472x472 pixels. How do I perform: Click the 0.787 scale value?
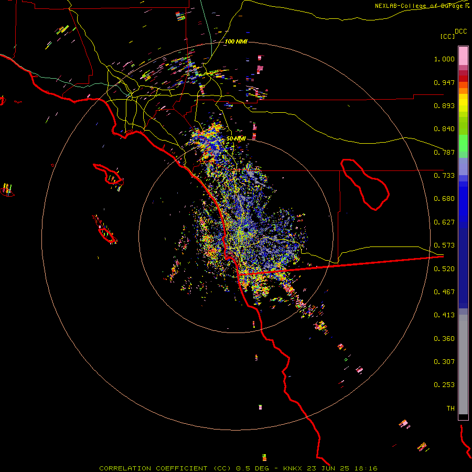pyautogui.click(x=444, y=152)
